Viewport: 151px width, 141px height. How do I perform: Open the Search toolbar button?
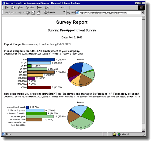pyautogui.click(x=49, y=13)
